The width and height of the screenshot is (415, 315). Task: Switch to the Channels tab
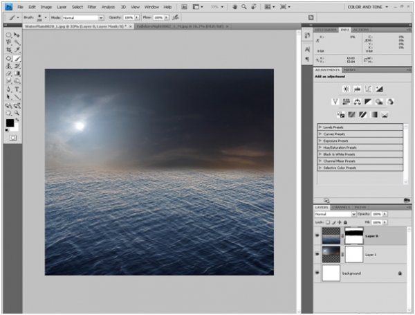click(x=341, y=207)
